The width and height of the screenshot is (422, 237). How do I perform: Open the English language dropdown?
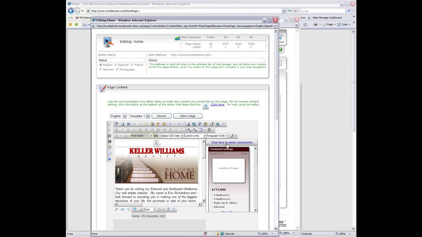118,116
